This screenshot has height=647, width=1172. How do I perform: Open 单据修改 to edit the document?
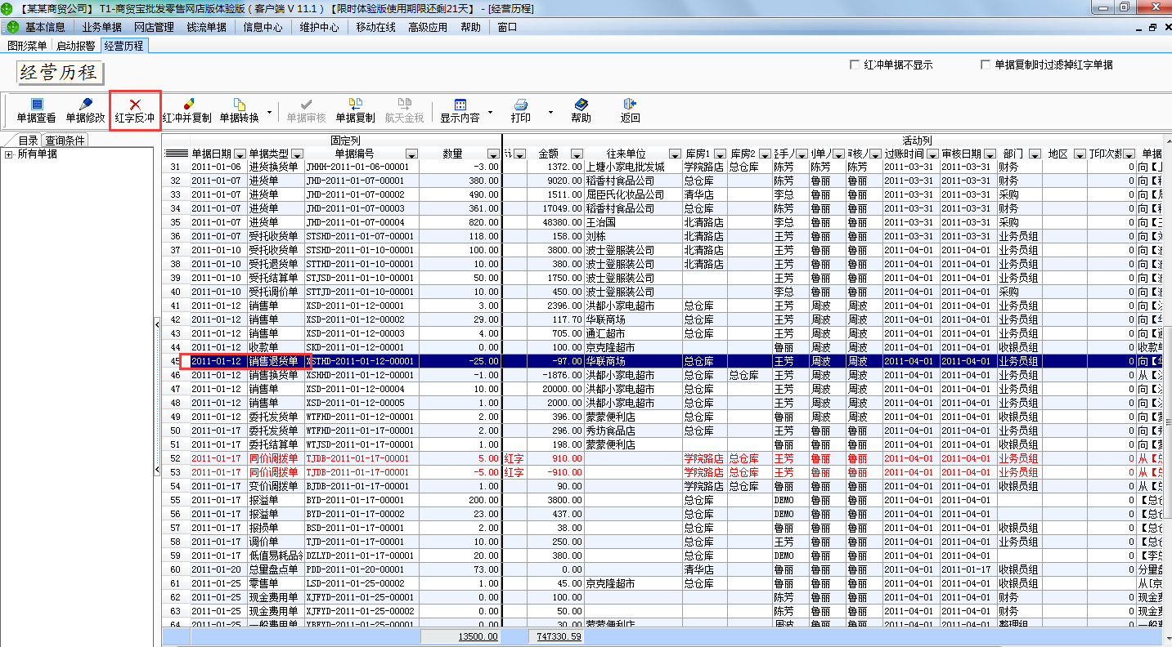click(x=85, y=105)
